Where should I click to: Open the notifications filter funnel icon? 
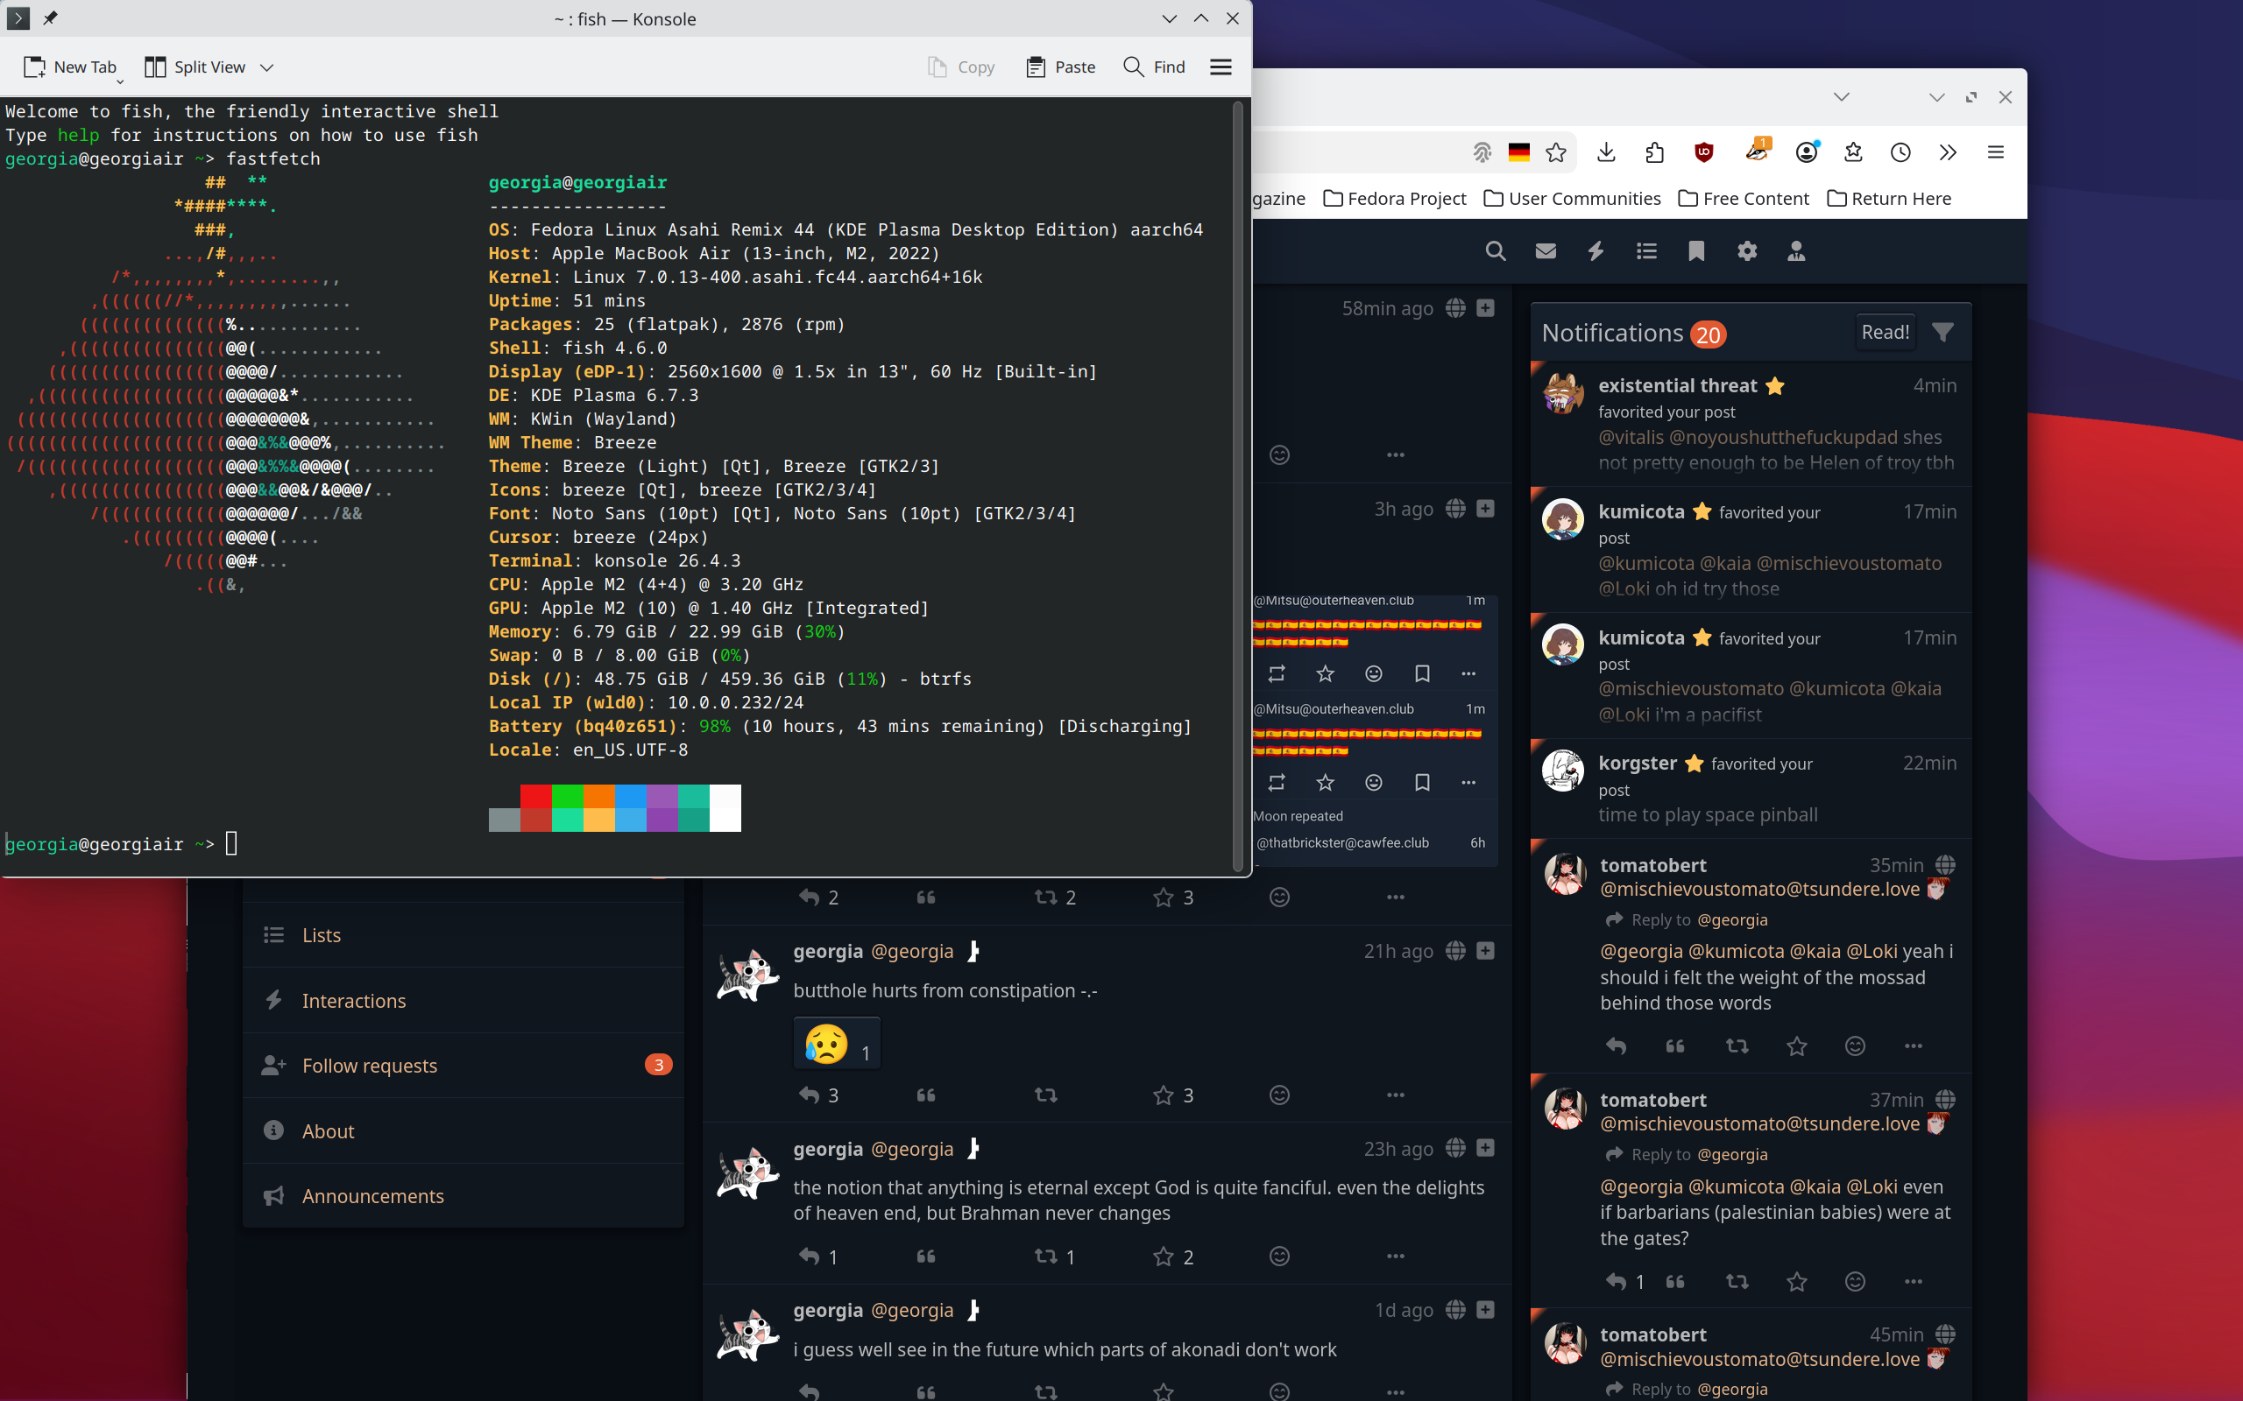coord(1942,332)
